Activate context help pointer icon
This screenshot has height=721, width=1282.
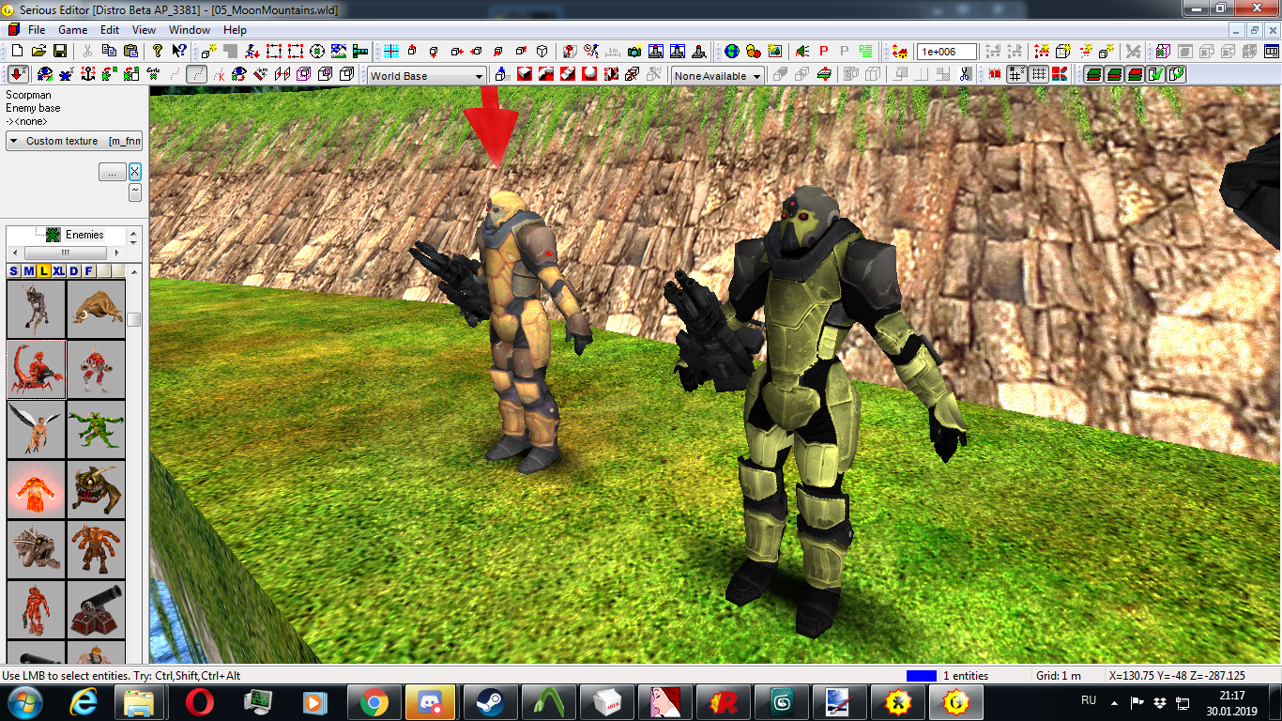179,51
